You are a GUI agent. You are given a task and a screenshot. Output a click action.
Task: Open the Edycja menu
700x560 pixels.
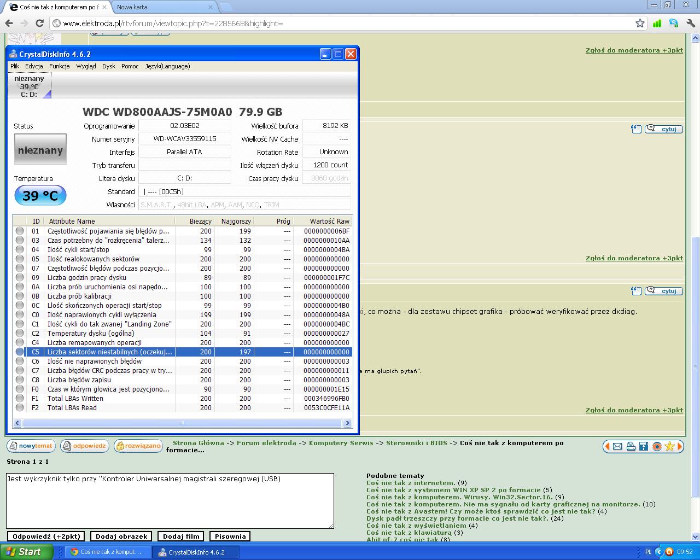34,66
